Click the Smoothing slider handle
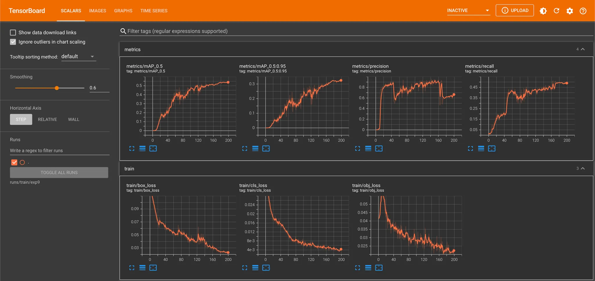 [x=57, y=88]
